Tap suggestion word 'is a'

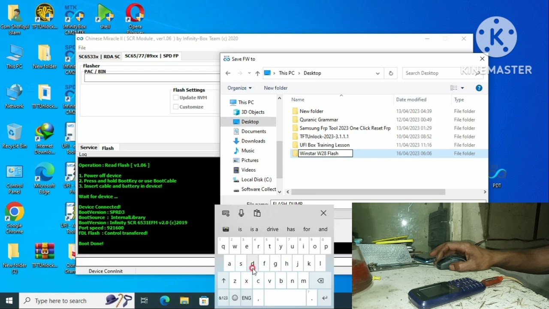pyautogui.click(x=254, y=229)
